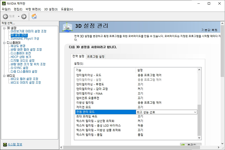Switch to 프로그램 설정 tab
This screenshot has width=225, height=150.
96,57
